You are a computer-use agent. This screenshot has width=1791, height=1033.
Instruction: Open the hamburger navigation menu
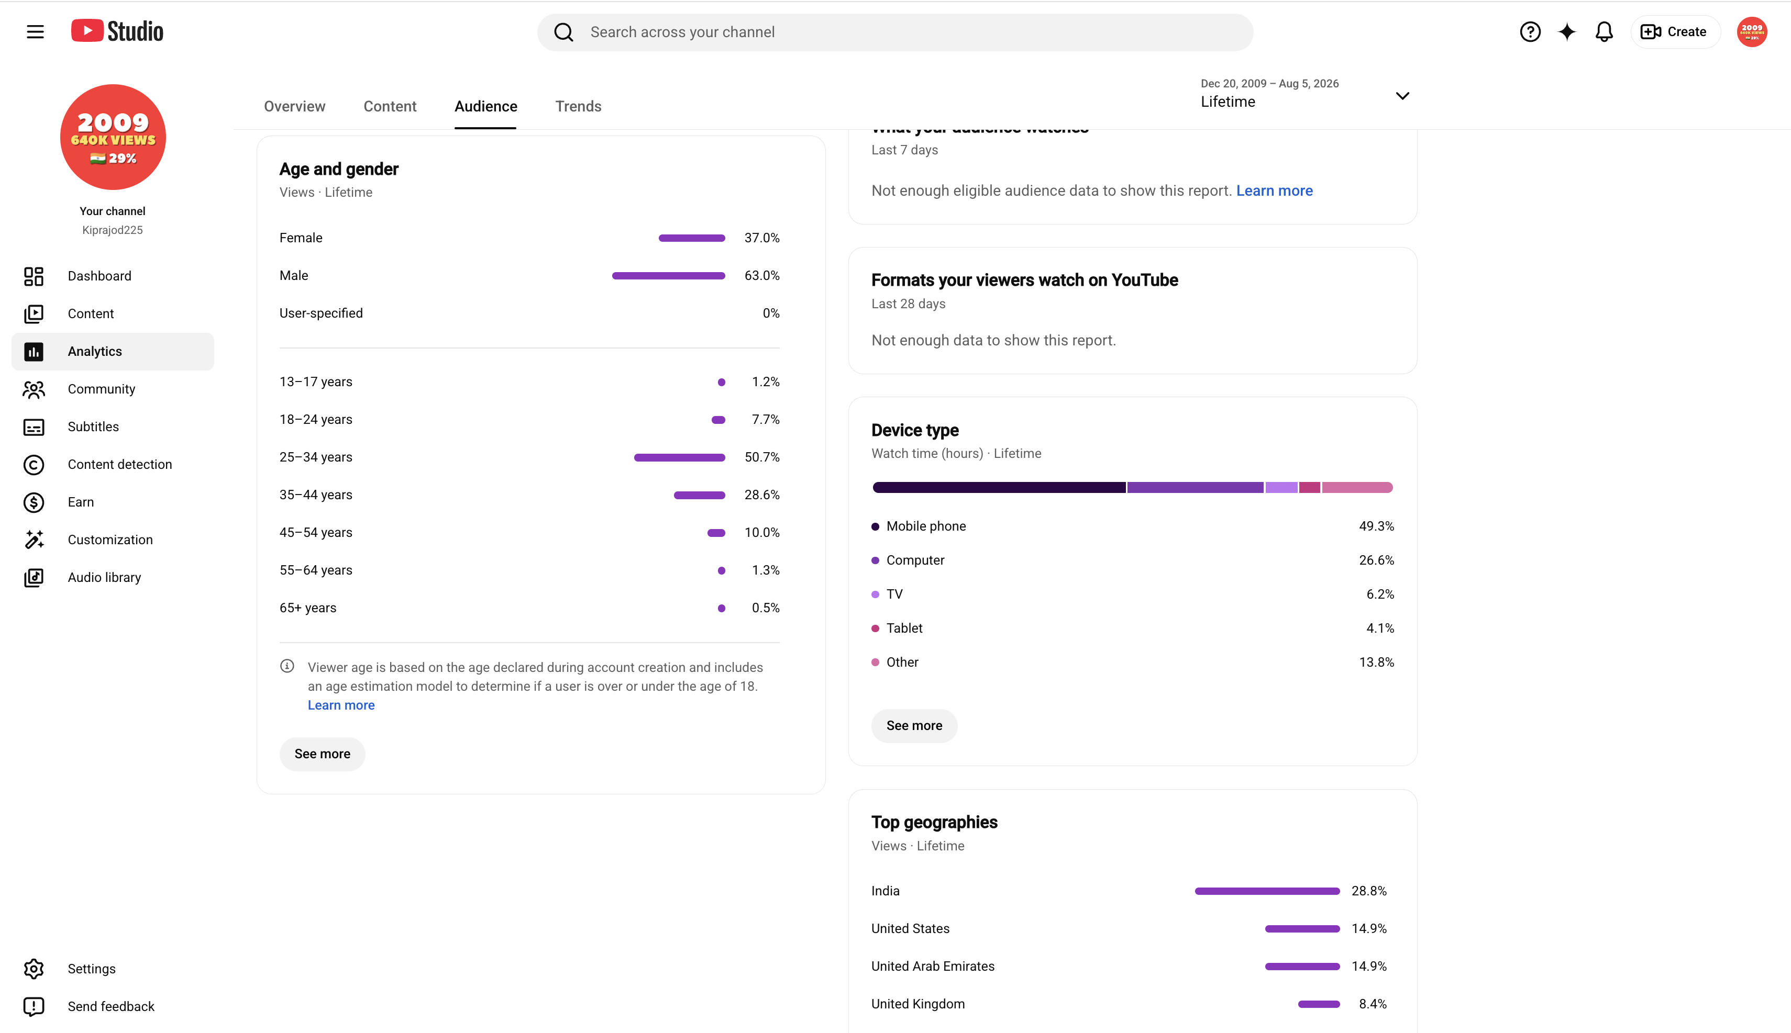click(x=35, y=32)
